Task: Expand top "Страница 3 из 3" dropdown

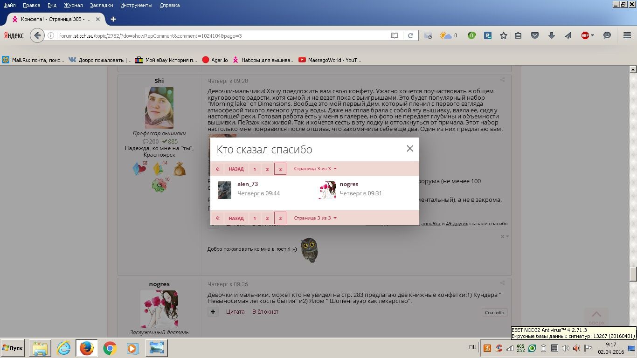Action: [315, 169]
